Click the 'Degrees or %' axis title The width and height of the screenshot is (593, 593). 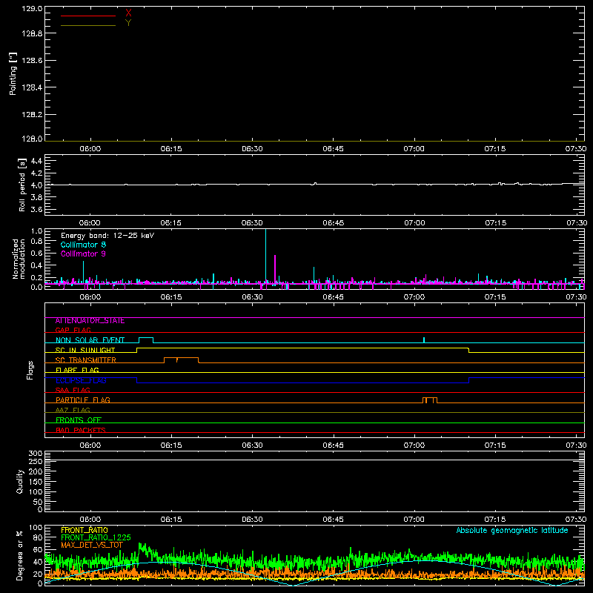tap(20, 555)
